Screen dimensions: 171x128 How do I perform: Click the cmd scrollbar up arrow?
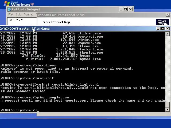[168, 34]
